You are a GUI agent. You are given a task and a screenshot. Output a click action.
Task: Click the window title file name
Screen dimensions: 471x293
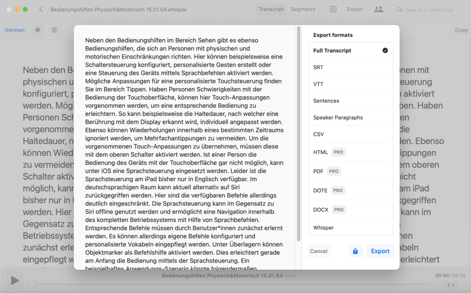[119, 10]
